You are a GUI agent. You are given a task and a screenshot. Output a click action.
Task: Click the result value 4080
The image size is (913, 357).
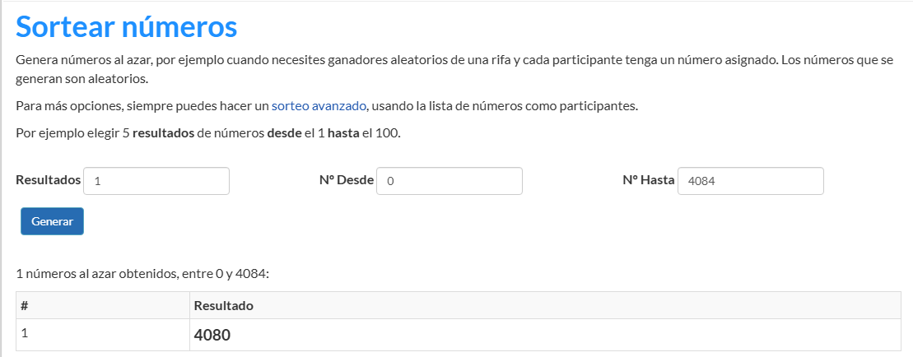pos(212,336)
